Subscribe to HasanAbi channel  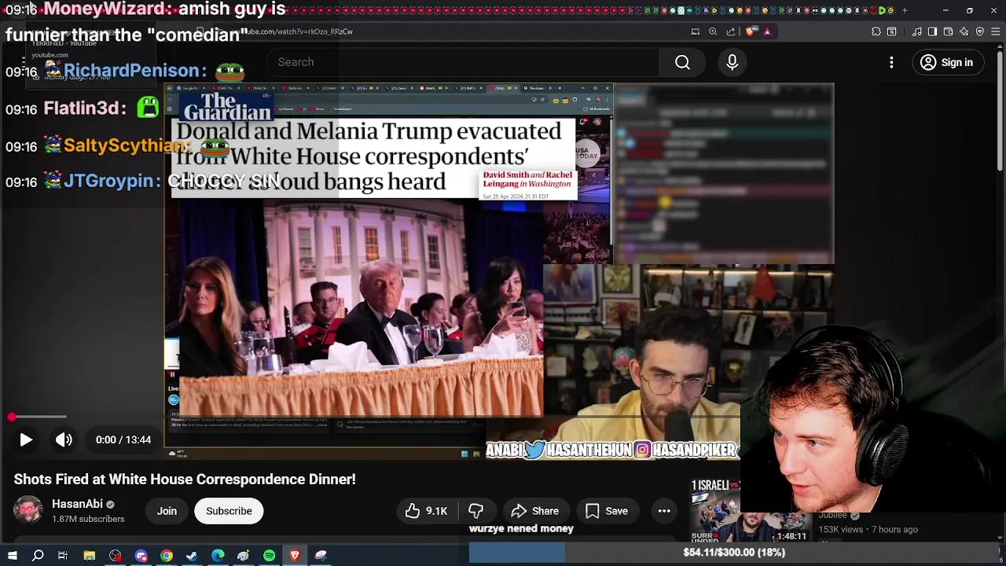pos(229,511)
